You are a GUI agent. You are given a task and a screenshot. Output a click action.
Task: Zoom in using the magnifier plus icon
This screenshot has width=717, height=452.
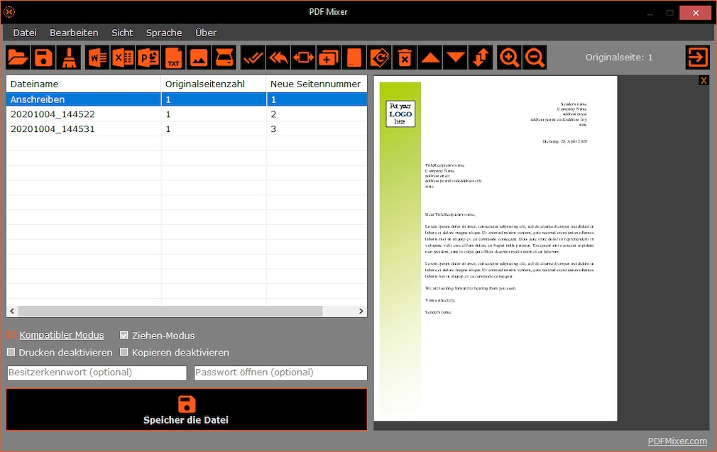tap(508, 57)
